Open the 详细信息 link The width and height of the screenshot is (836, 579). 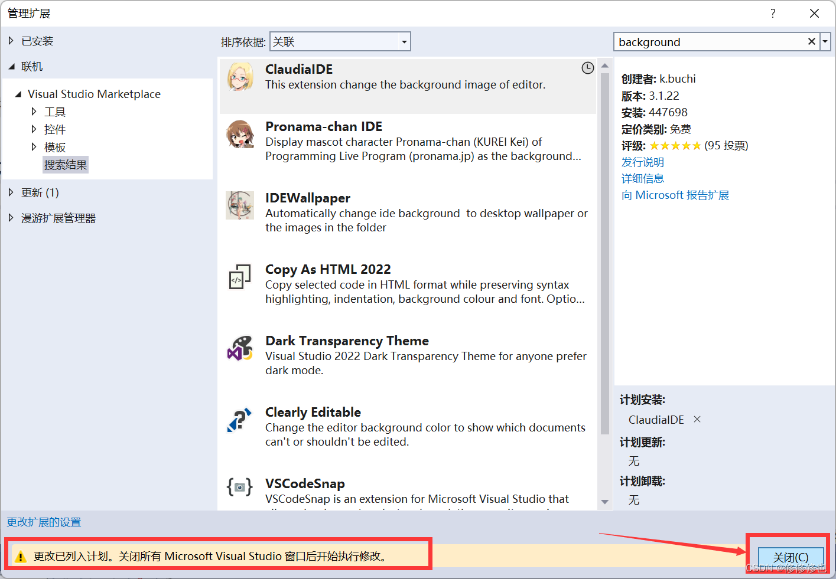tap(643, 178)
